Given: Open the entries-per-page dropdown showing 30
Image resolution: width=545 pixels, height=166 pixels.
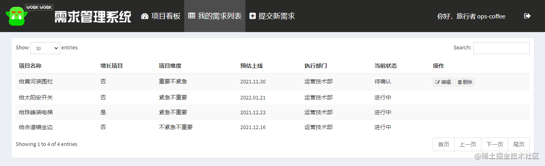Looking at the screenshot, I should (45, 48).
